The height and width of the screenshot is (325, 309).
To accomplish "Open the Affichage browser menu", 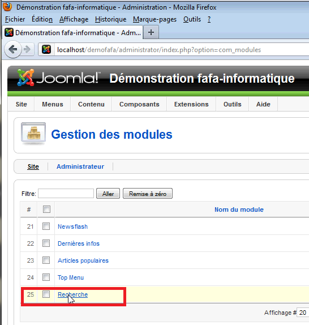I will pos(74,19).
